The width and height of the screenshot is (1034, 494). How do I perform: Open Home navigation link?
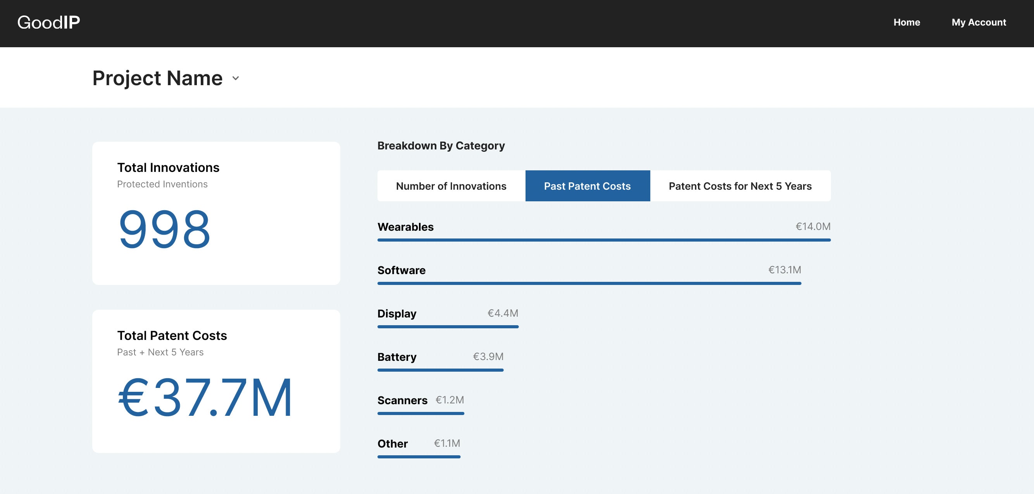coord(907,23)
